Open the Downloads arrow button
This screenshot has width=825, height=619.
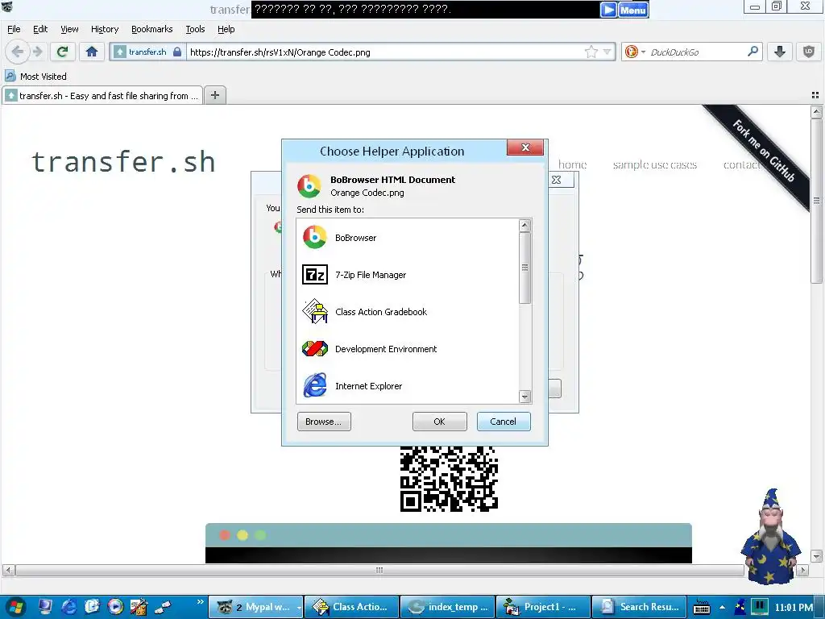point(780,52)
